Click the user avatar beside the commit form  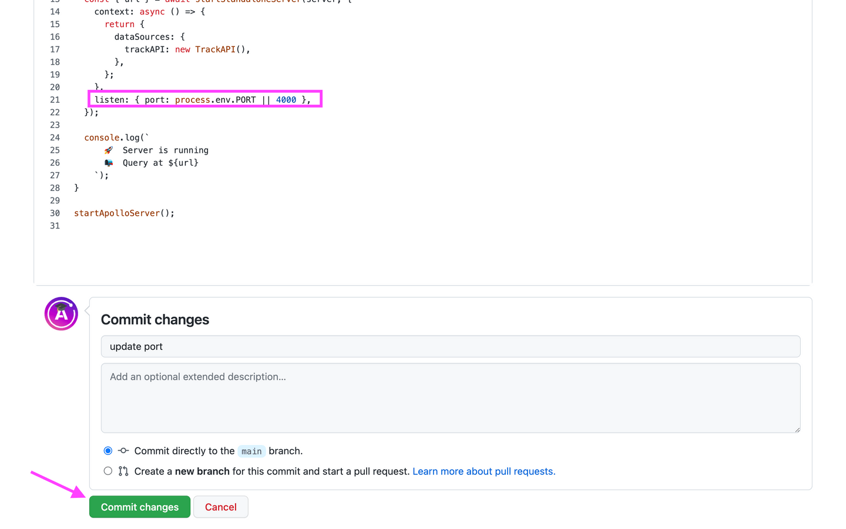(x=61, y=314)
